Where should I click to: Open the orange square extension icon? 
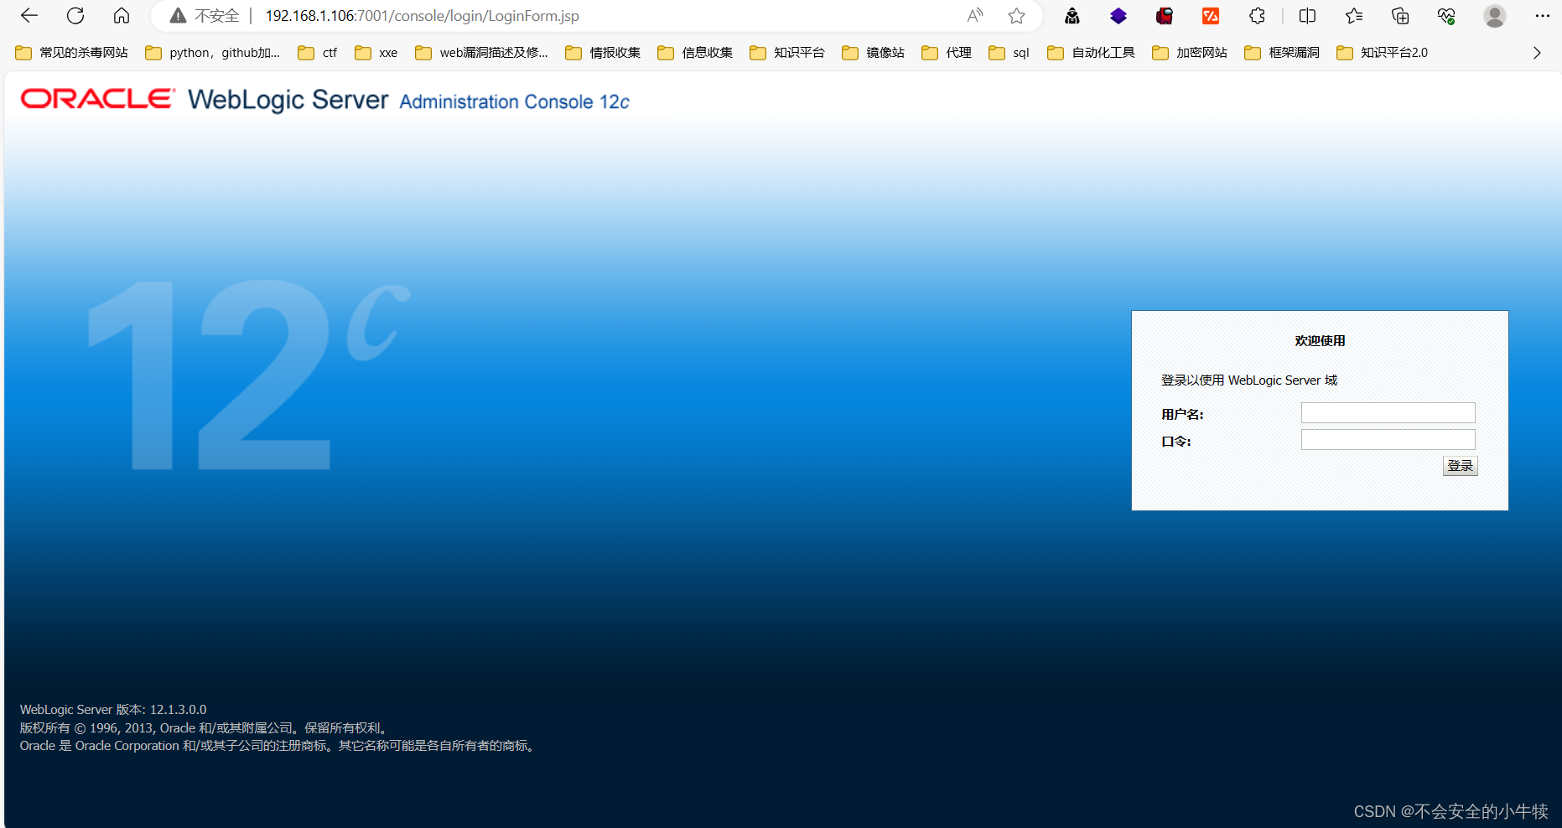pos(1211,16)
